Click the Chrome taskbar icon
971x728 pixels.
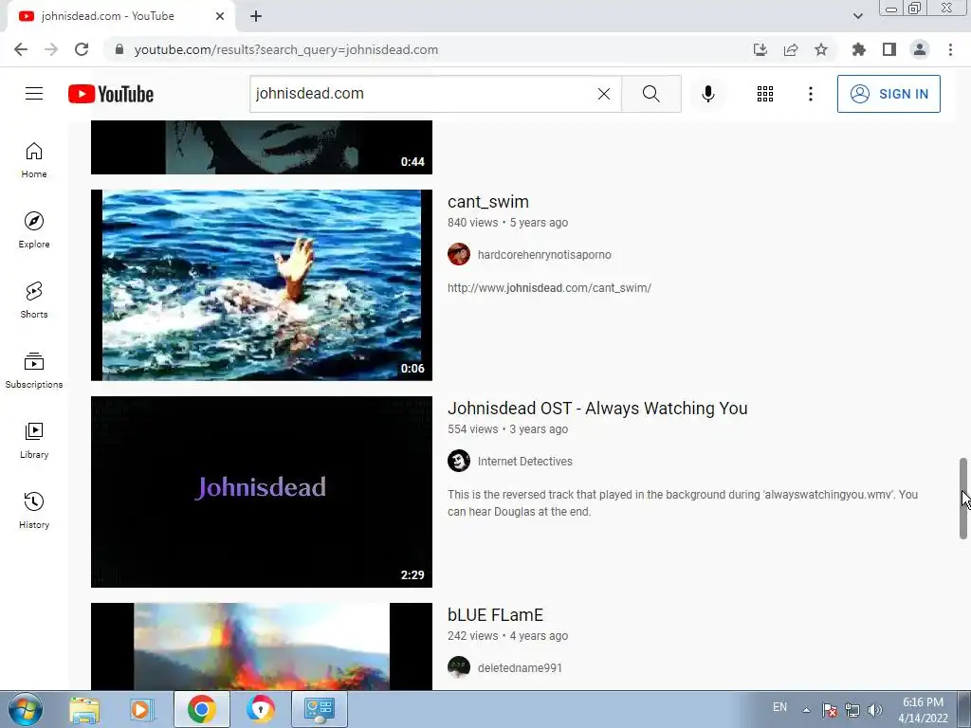(x=201, y=709)
